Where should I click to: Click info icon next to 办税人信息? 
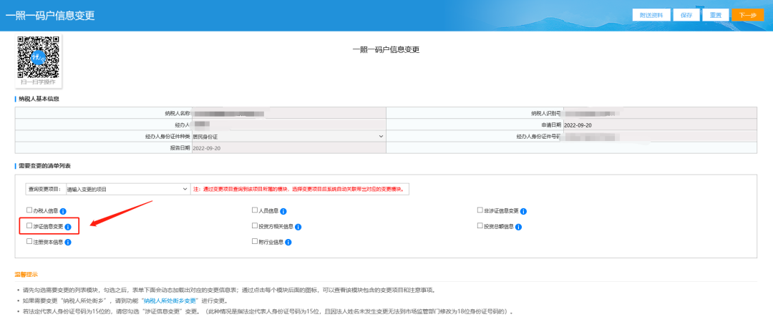coord(63,211)
